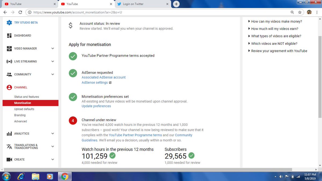This screenshot has width=322, height=181.
Task: Open a new tab with plus button
Action: [x=176, y=4]
